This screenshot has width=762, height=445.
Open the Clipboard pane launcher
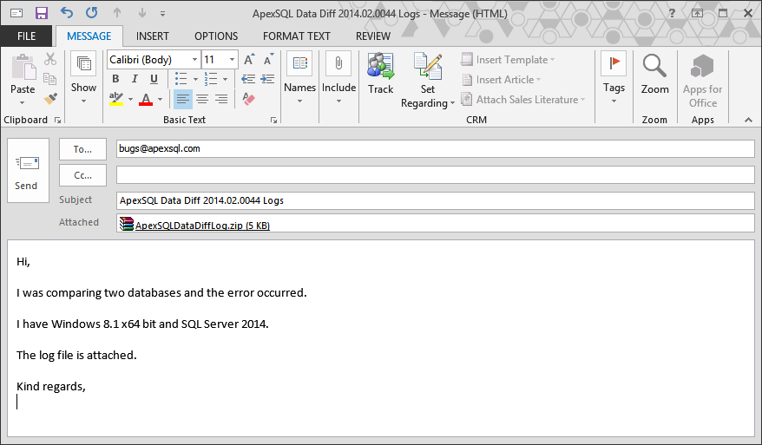[57, 120]
